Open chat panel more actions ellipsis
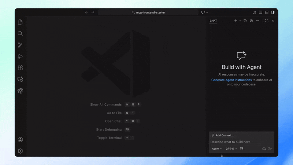 tap(257, 21)
